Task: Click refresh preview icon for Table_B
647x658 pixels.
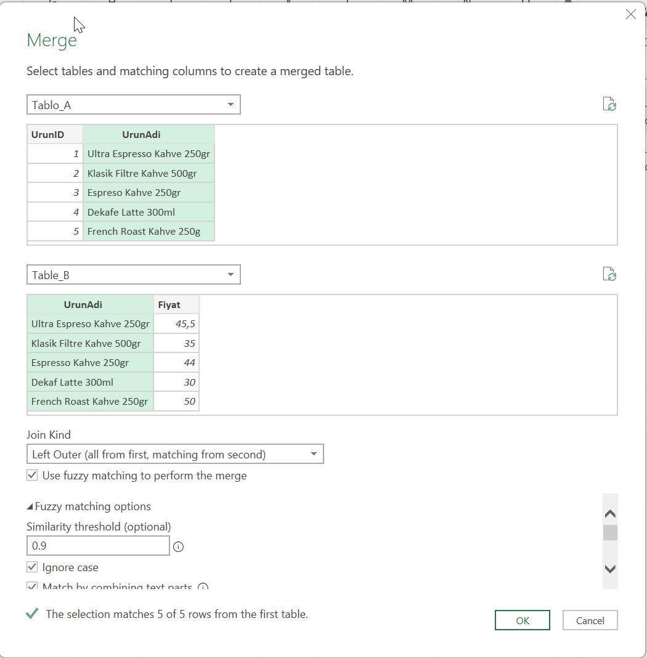Action: pyautogui.click(x=609, y=274)
